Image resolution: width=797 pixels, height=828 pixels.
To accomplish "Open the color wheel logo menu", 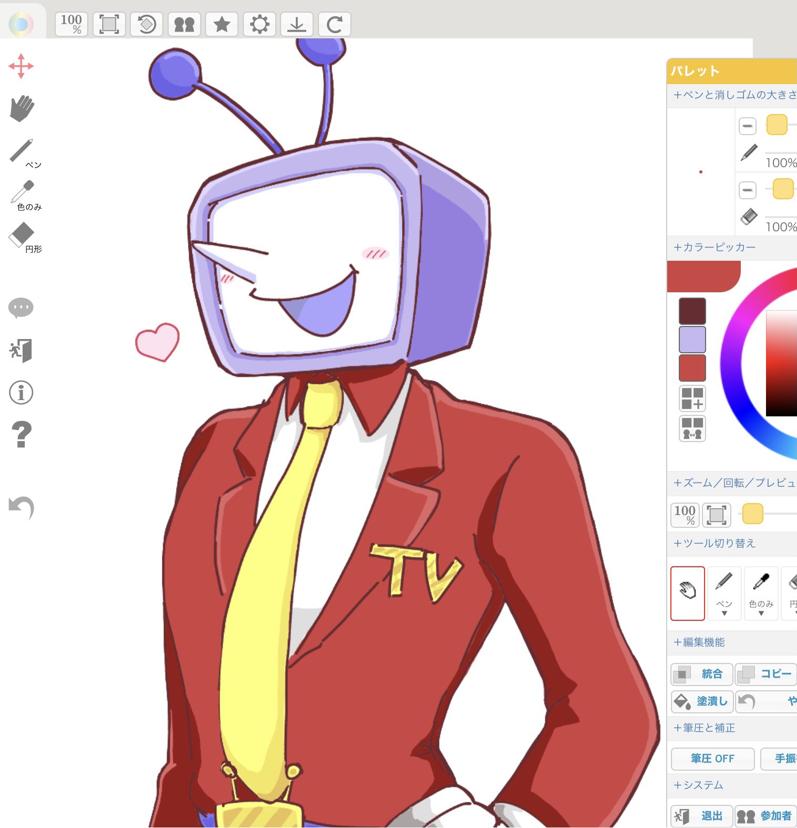I will coord(21,24).
